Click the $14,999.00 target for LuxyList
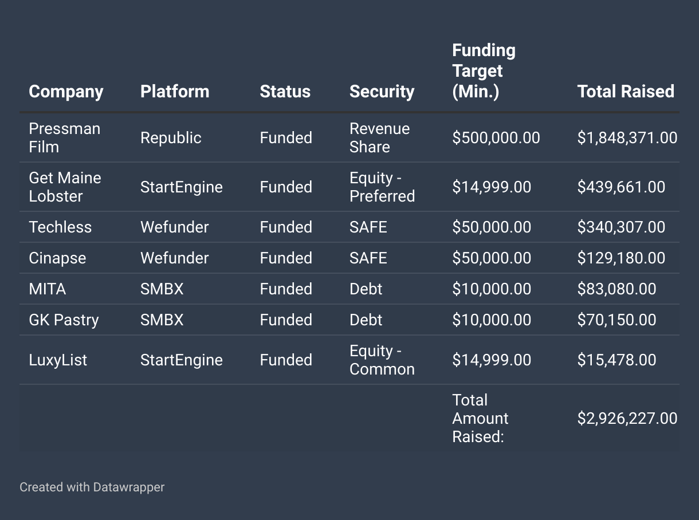The height and width of the screenshot is (520, 699). point(492,360)
